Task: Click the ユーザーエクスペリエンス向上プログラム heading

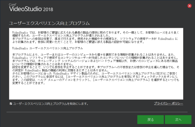Action: pos(49,23)
